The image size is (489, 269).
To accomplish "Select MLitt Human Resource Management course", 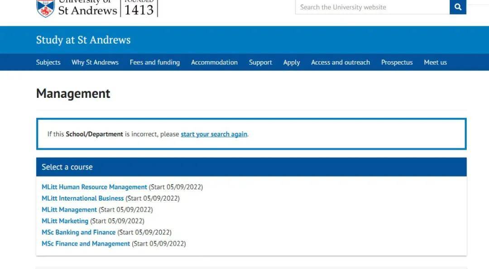I will pos(94,187).
